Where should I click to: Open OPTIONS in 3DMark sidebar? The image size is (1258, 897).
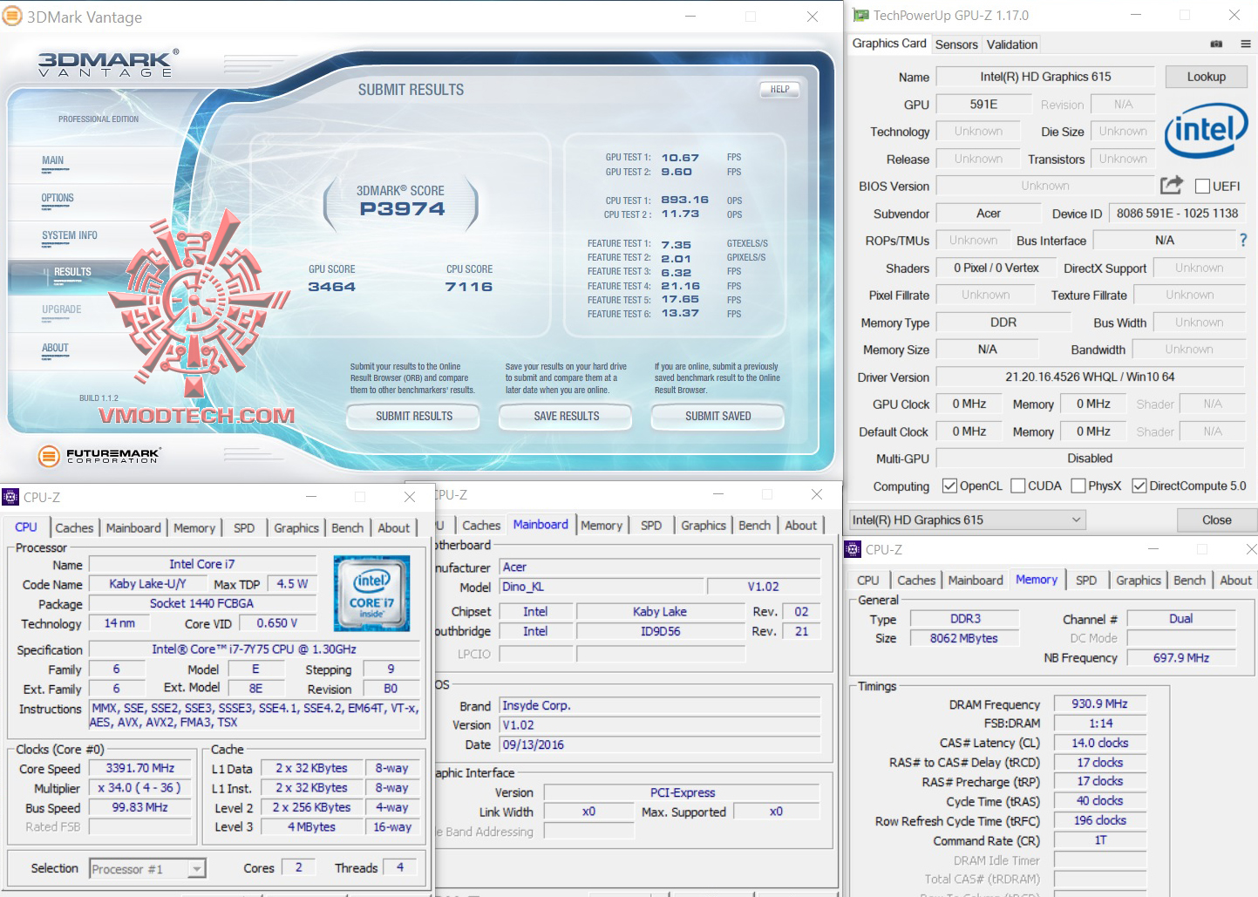pos(58,198)
